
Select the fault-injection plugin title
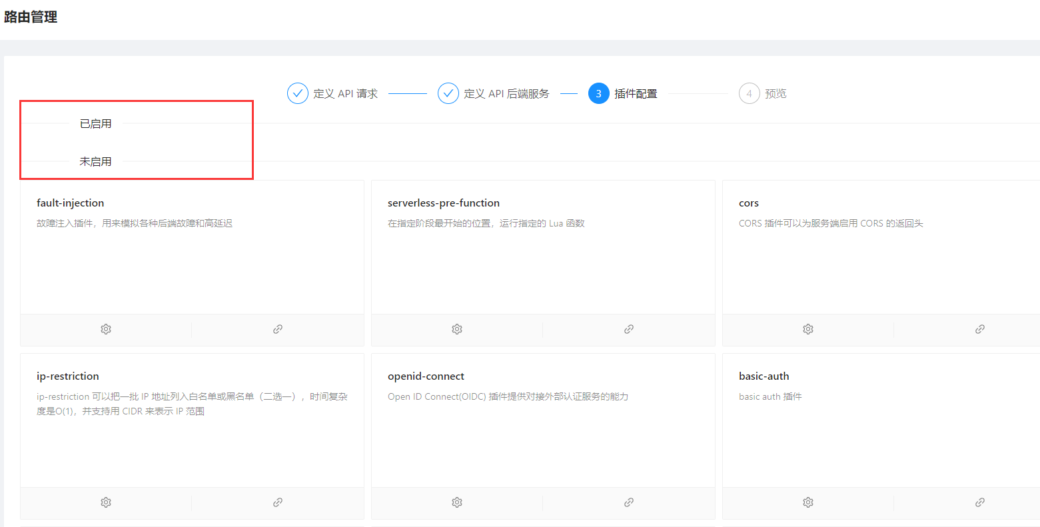[71, 203]
